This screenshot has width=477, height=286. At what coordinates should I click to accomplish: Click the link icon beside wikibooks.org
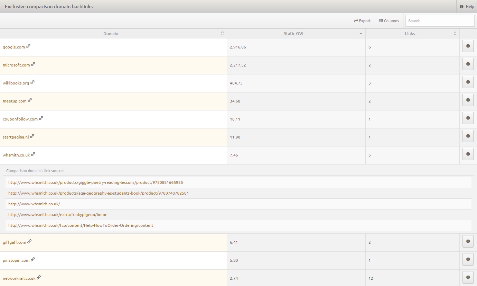[32, 82]
